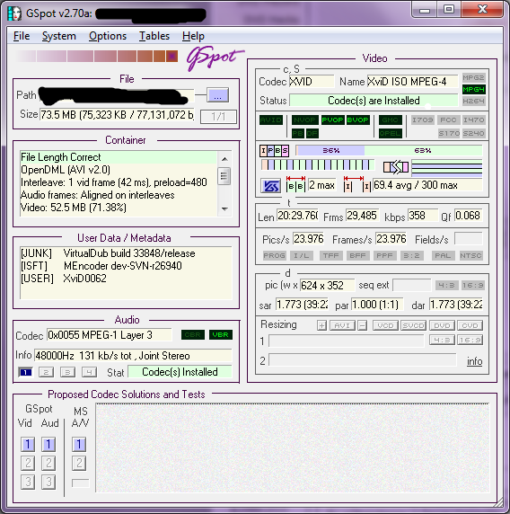The height and width of the screenshot is (514, 510).
Task: Click the I709 colorimetry indicator
Action: pos(423,120)
